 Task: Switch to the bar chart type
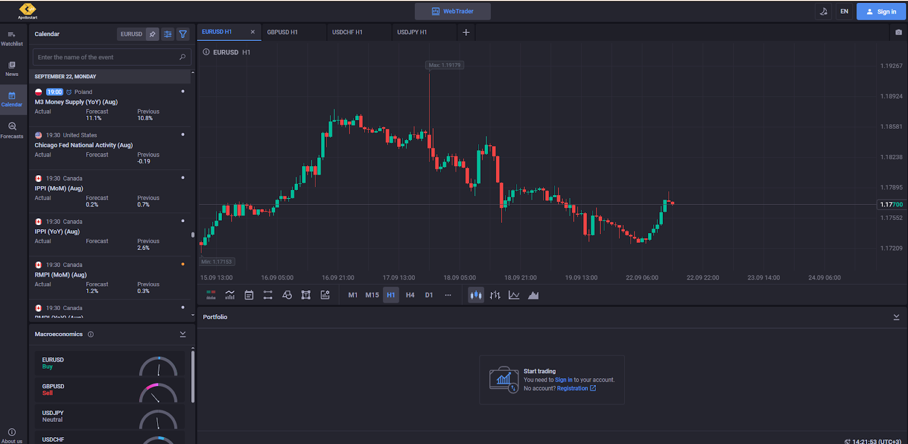pyautogui.click(x=495, y=295)
